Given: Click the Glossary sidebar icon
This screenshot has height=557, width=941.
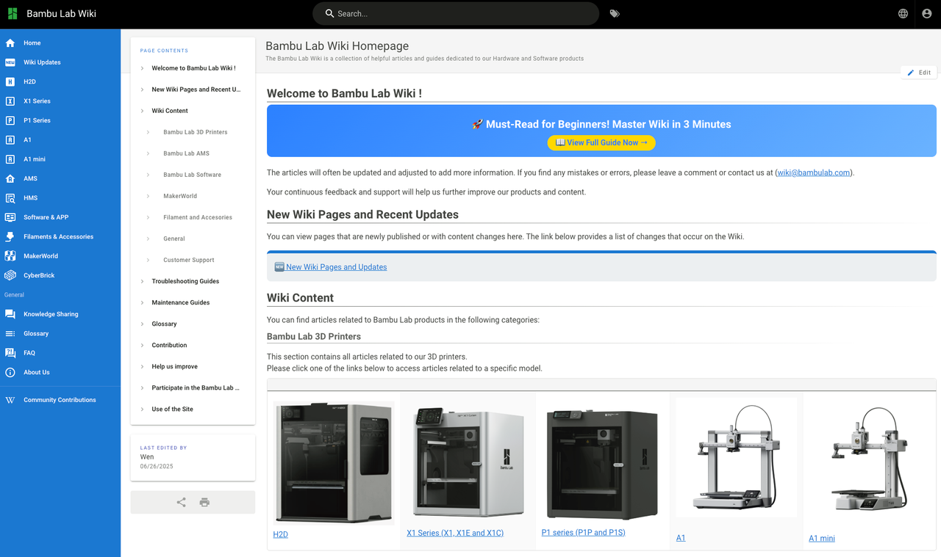Looking at the screenshot, I should [x=10, y=334].
